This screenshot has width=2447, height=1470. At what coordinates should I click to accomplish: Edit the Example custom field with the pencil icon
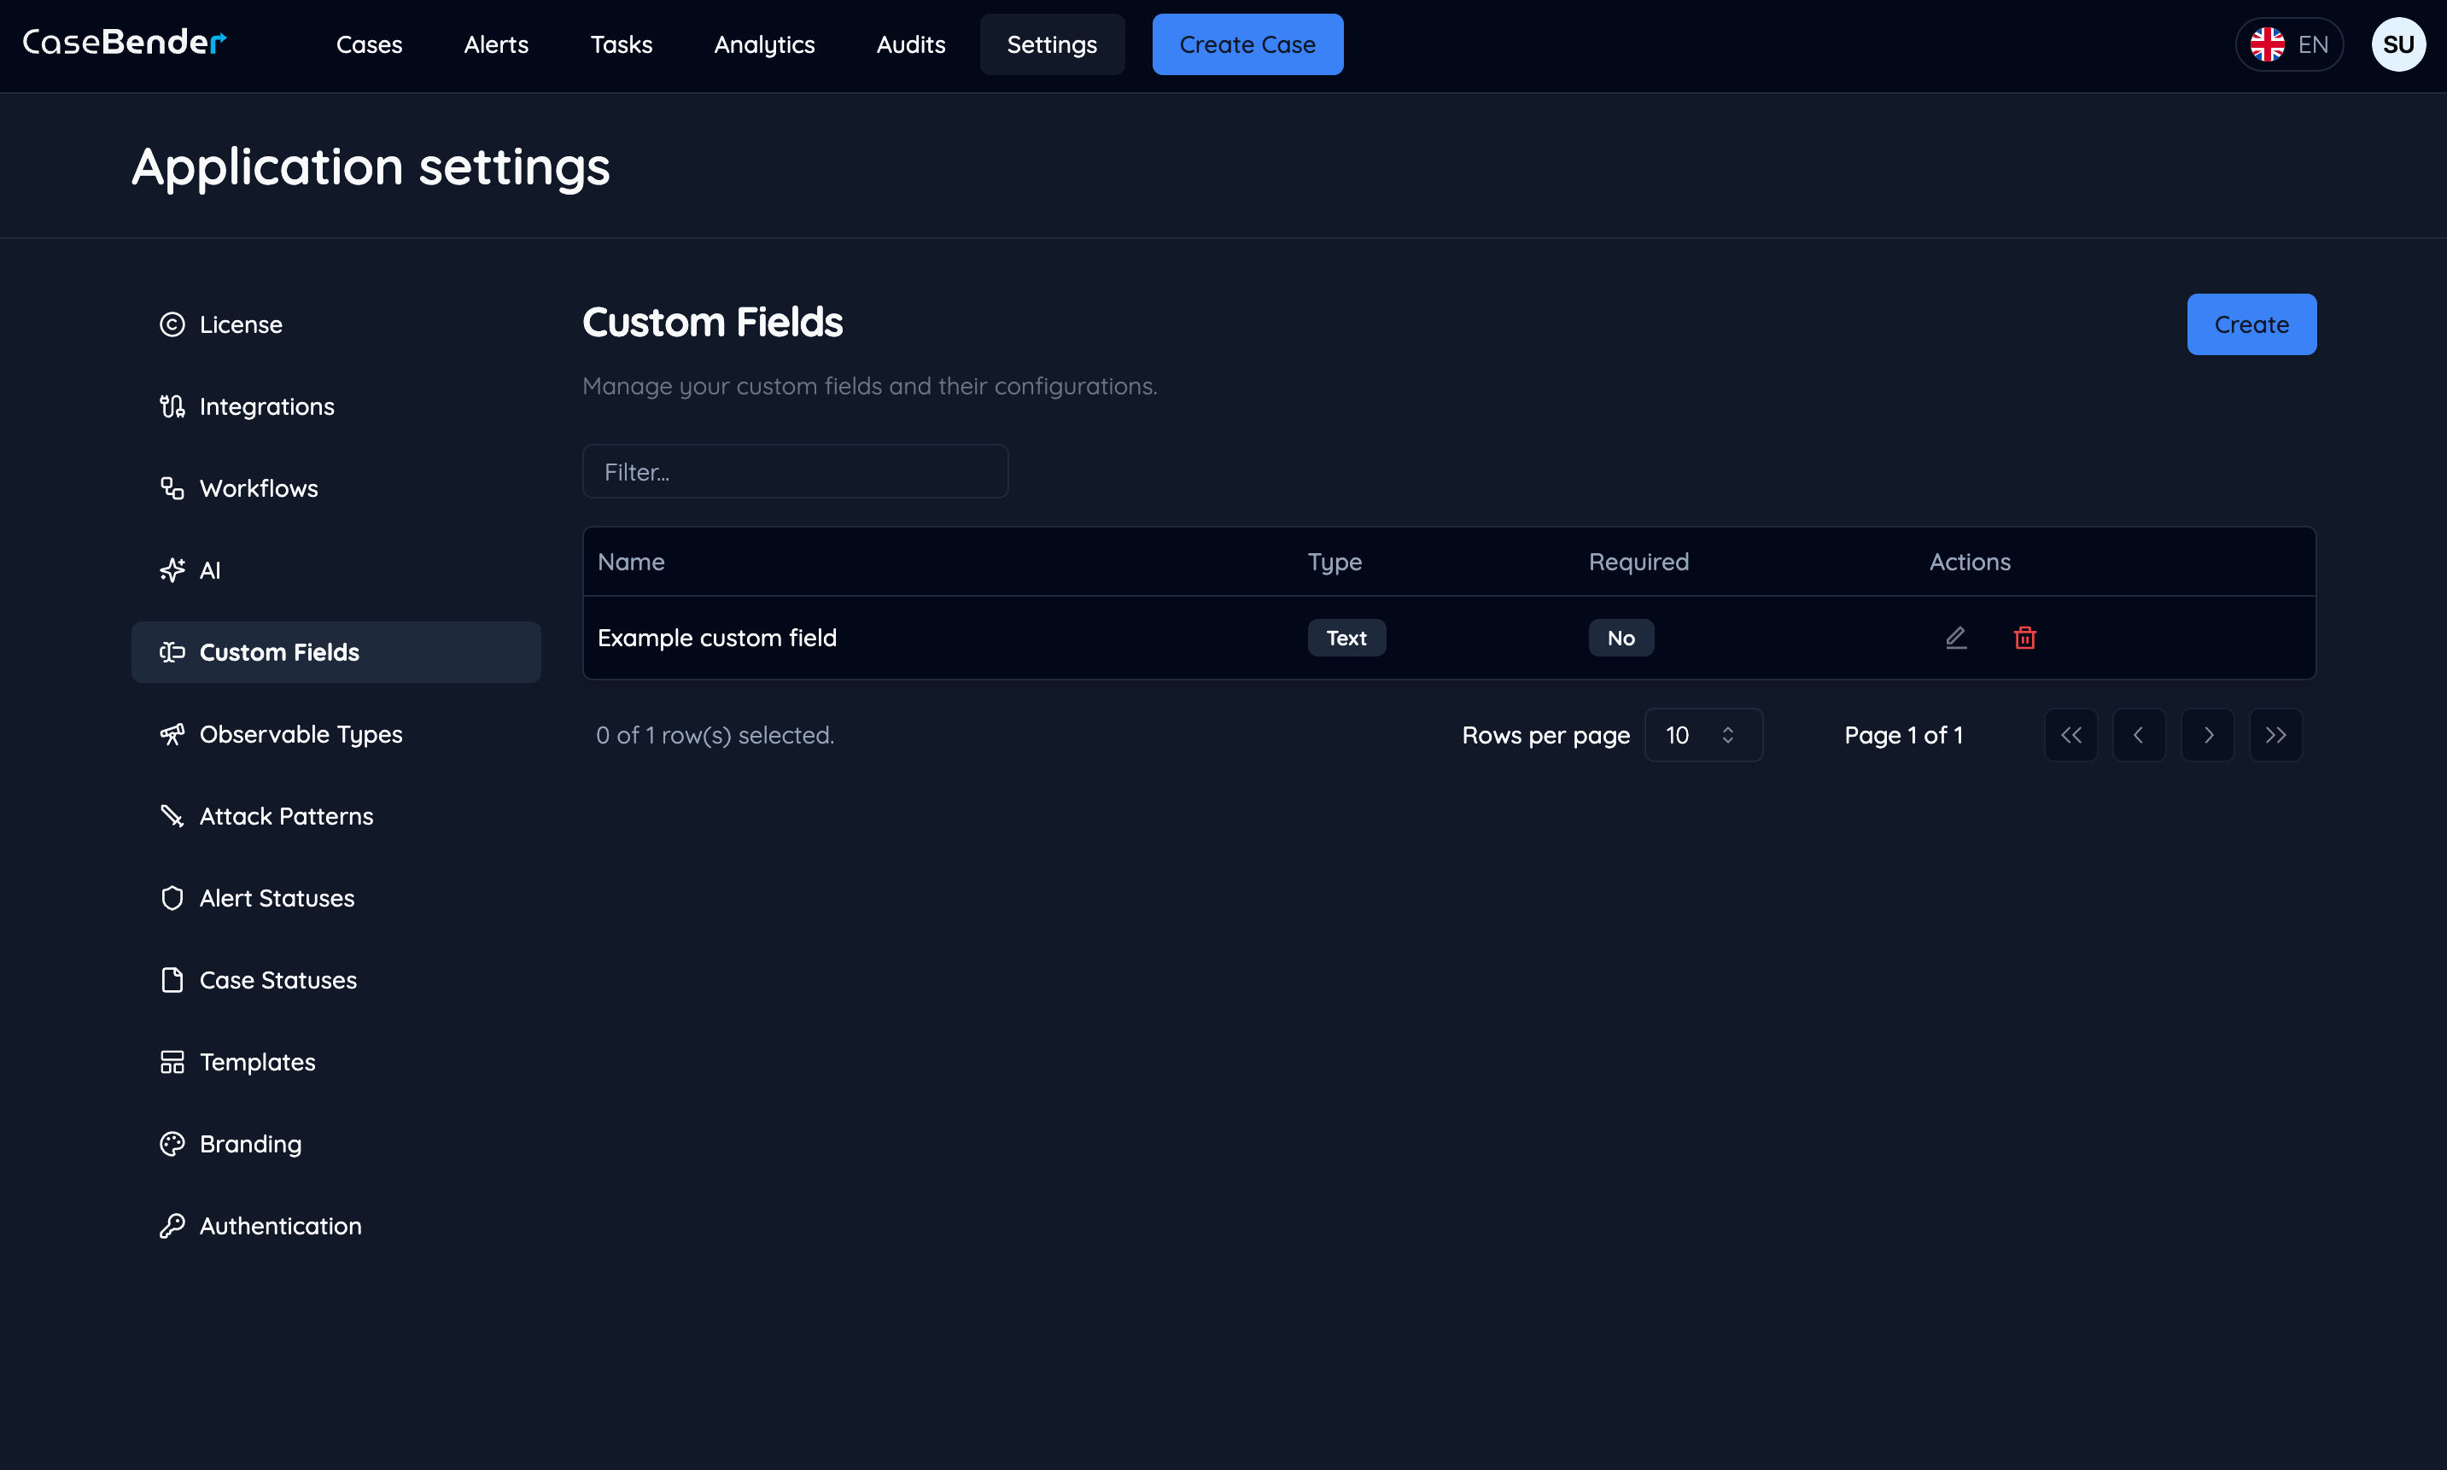(x=1955, y=637)
